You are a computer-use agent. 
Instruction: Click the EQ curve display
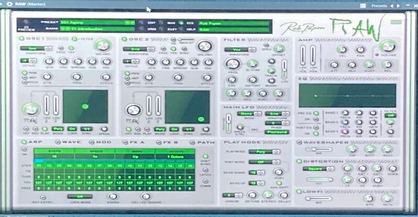tap(347, 96)
